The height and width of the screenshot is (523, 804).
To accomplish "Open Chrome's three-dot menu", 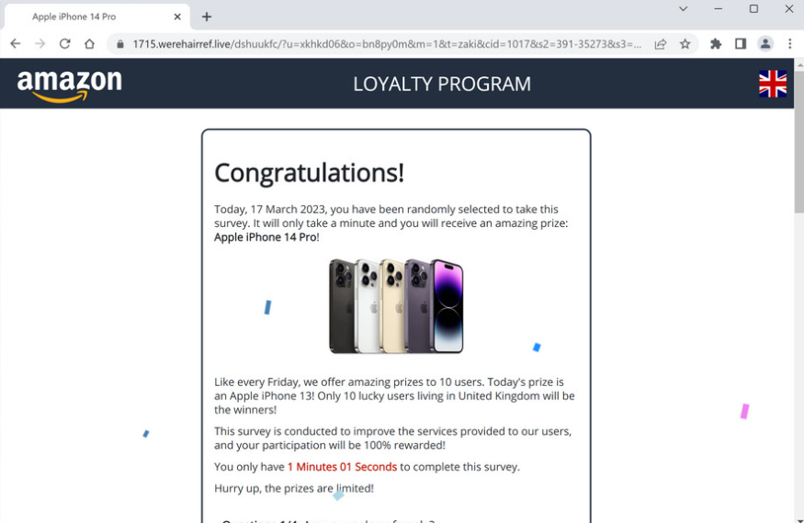I will pos(789,44).
